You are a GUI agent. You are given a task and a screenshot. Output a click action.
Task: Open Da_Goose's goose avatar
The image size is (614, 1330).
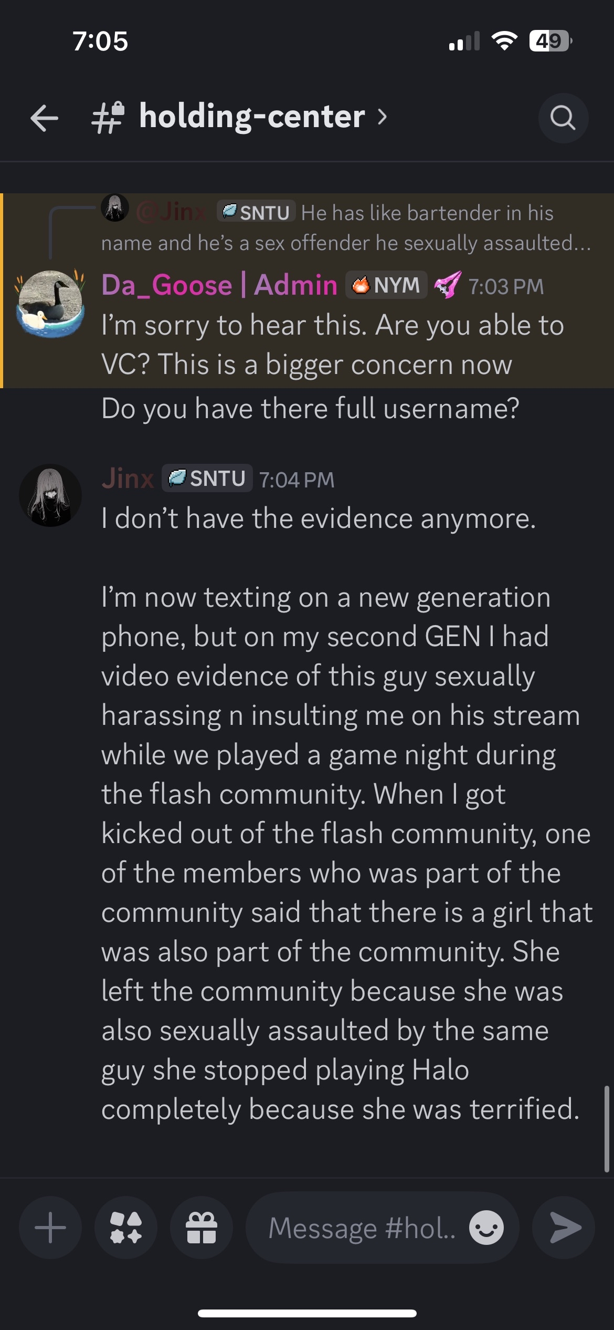[50, 304]
